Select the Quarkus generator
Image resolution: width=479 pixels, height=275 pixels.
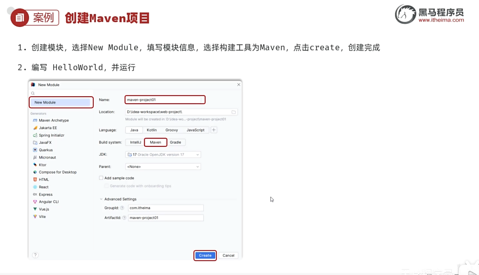[x=45, y=150]
